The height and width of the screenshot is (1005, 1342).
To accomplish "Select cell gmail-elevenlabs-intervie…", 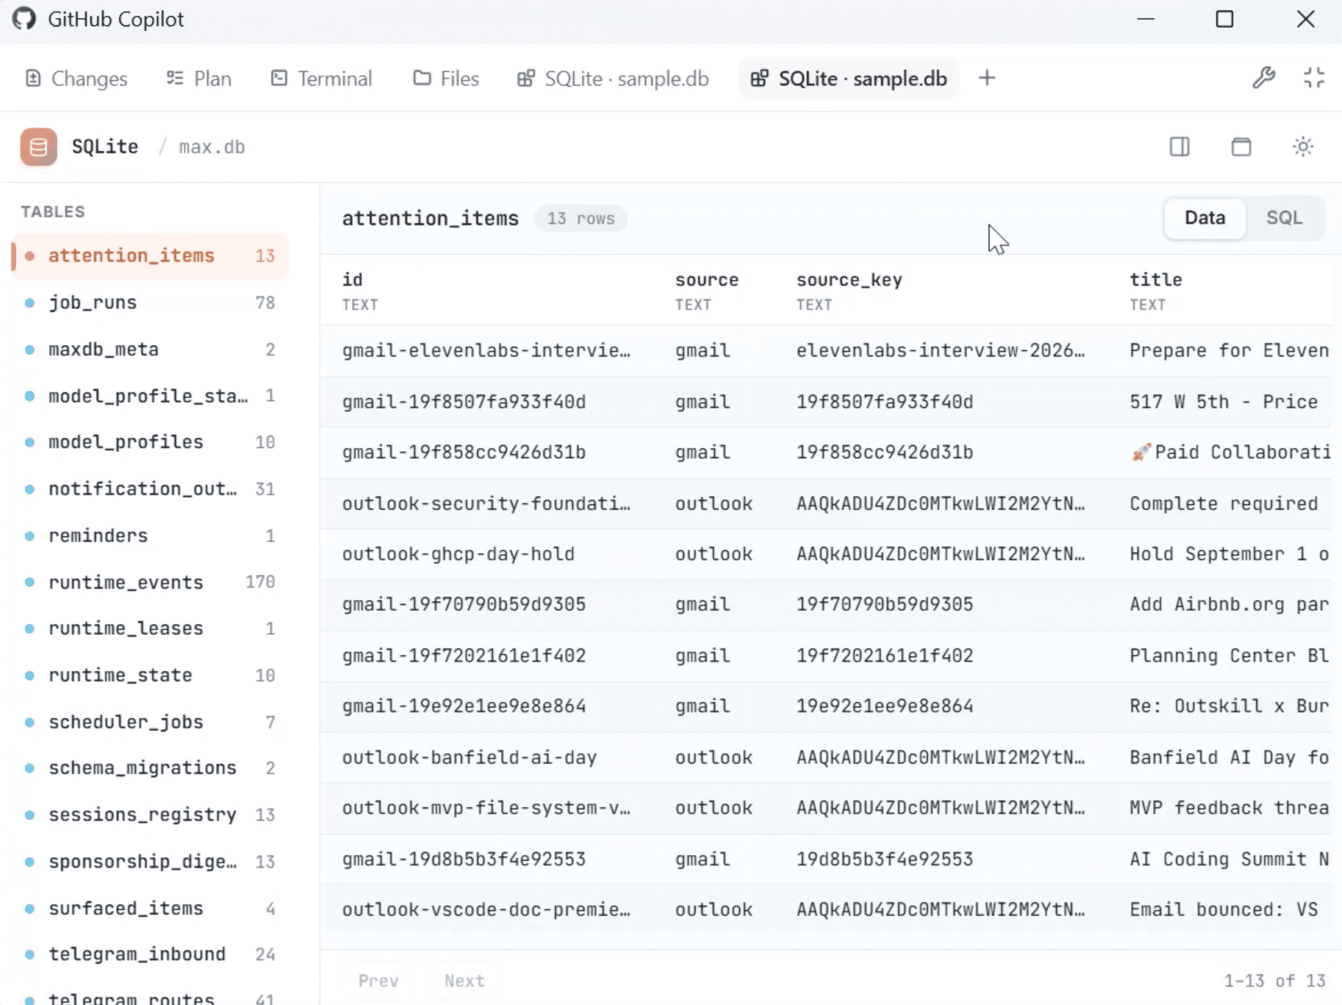I will tap(486, 350).
